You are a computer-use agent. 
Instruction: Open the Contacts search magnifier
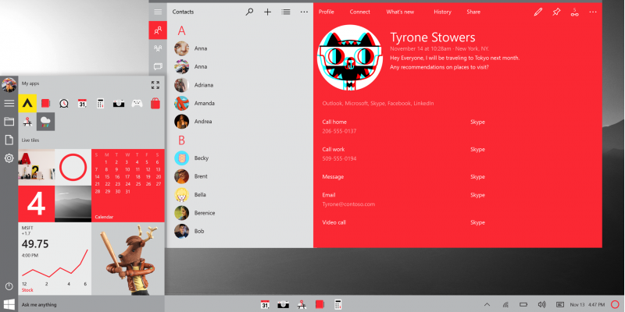[249, 12]
